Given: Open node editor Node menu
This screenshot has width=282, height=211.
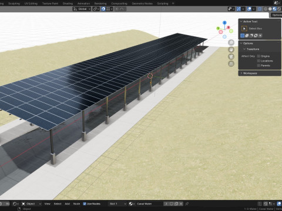Looking at the screenshot, I should [x=76, y=204].
